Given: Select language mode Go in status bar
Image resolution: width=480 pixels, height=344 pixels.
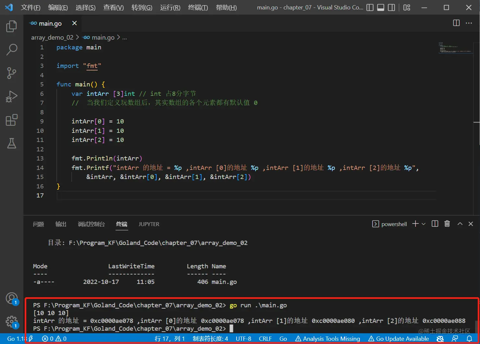Looking at the screenshot, I should coord(283,338).
